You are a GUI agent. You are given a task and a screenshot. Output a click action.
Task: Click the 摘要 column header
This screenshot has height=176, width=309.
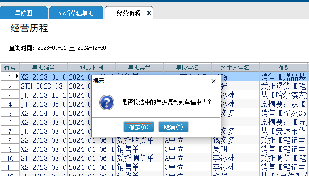(283, 67)
